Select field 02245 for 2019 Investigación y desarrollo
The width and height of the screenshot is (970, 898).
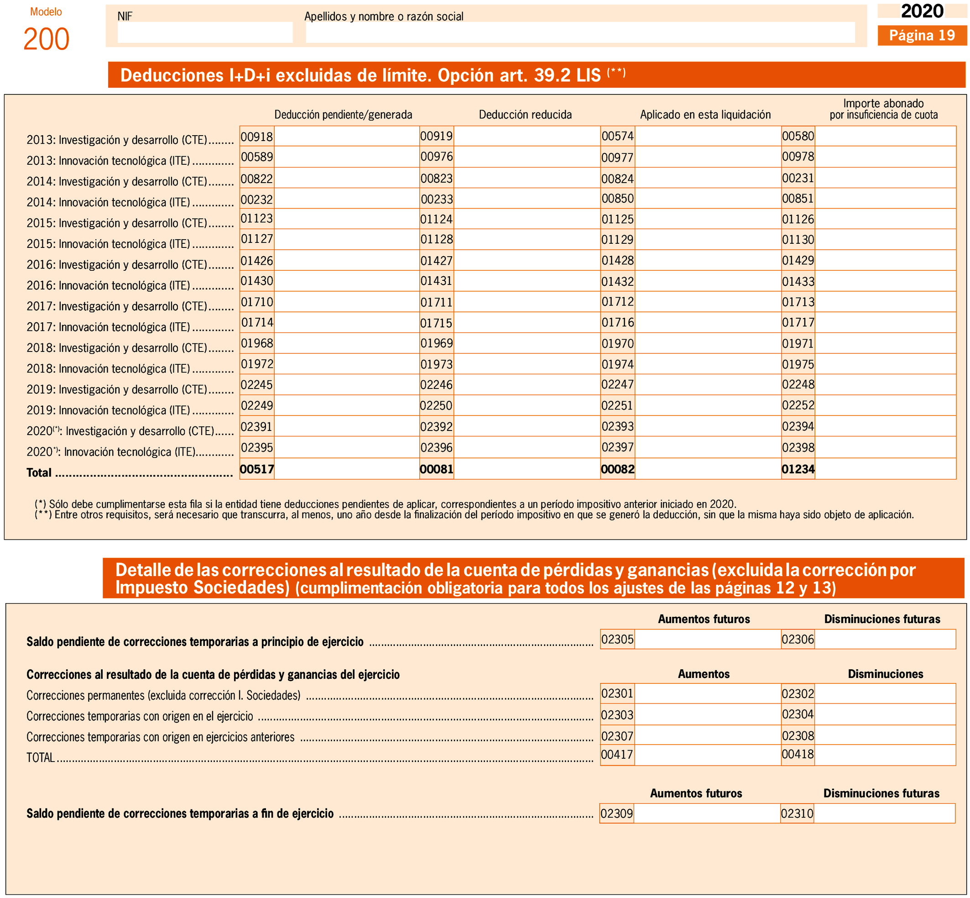click(347, 385)
